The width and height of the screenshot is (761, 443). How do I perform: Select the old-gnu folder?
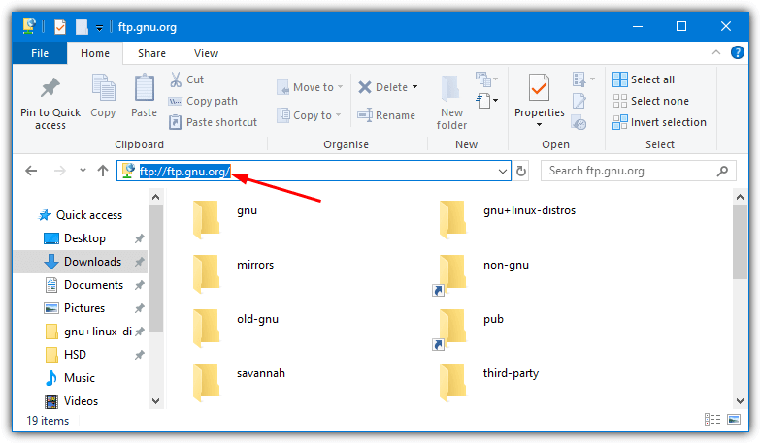tap(236, 327)
